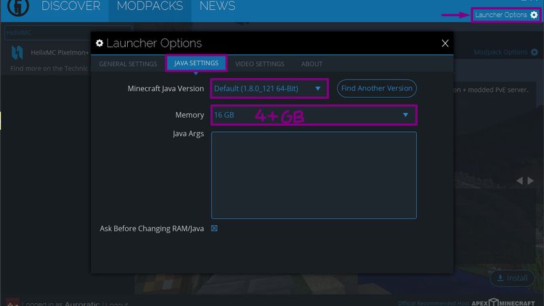Open the About tab
The image size is (544, 306).
click(311, 64)
